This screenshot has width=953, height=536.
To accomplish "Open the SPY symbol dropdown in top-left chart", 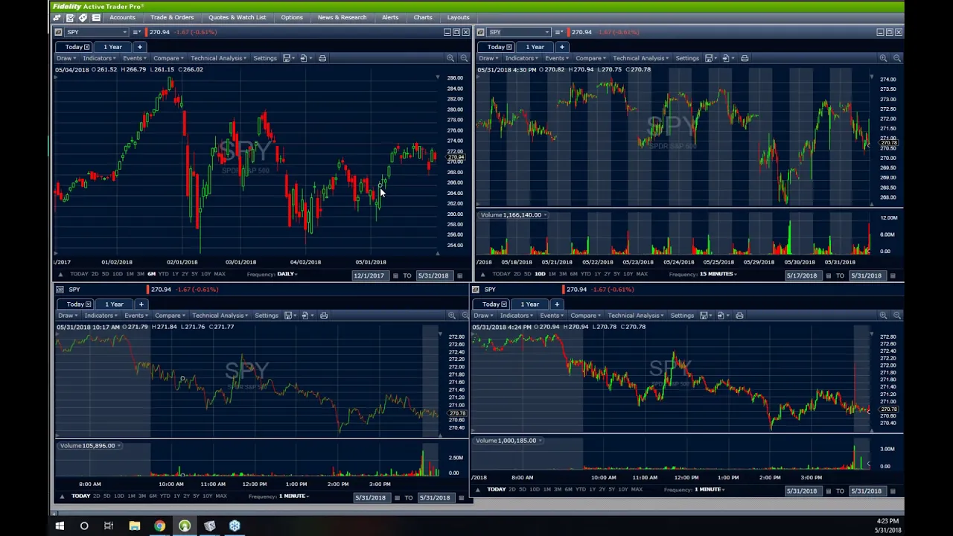I will coord(124,32).
